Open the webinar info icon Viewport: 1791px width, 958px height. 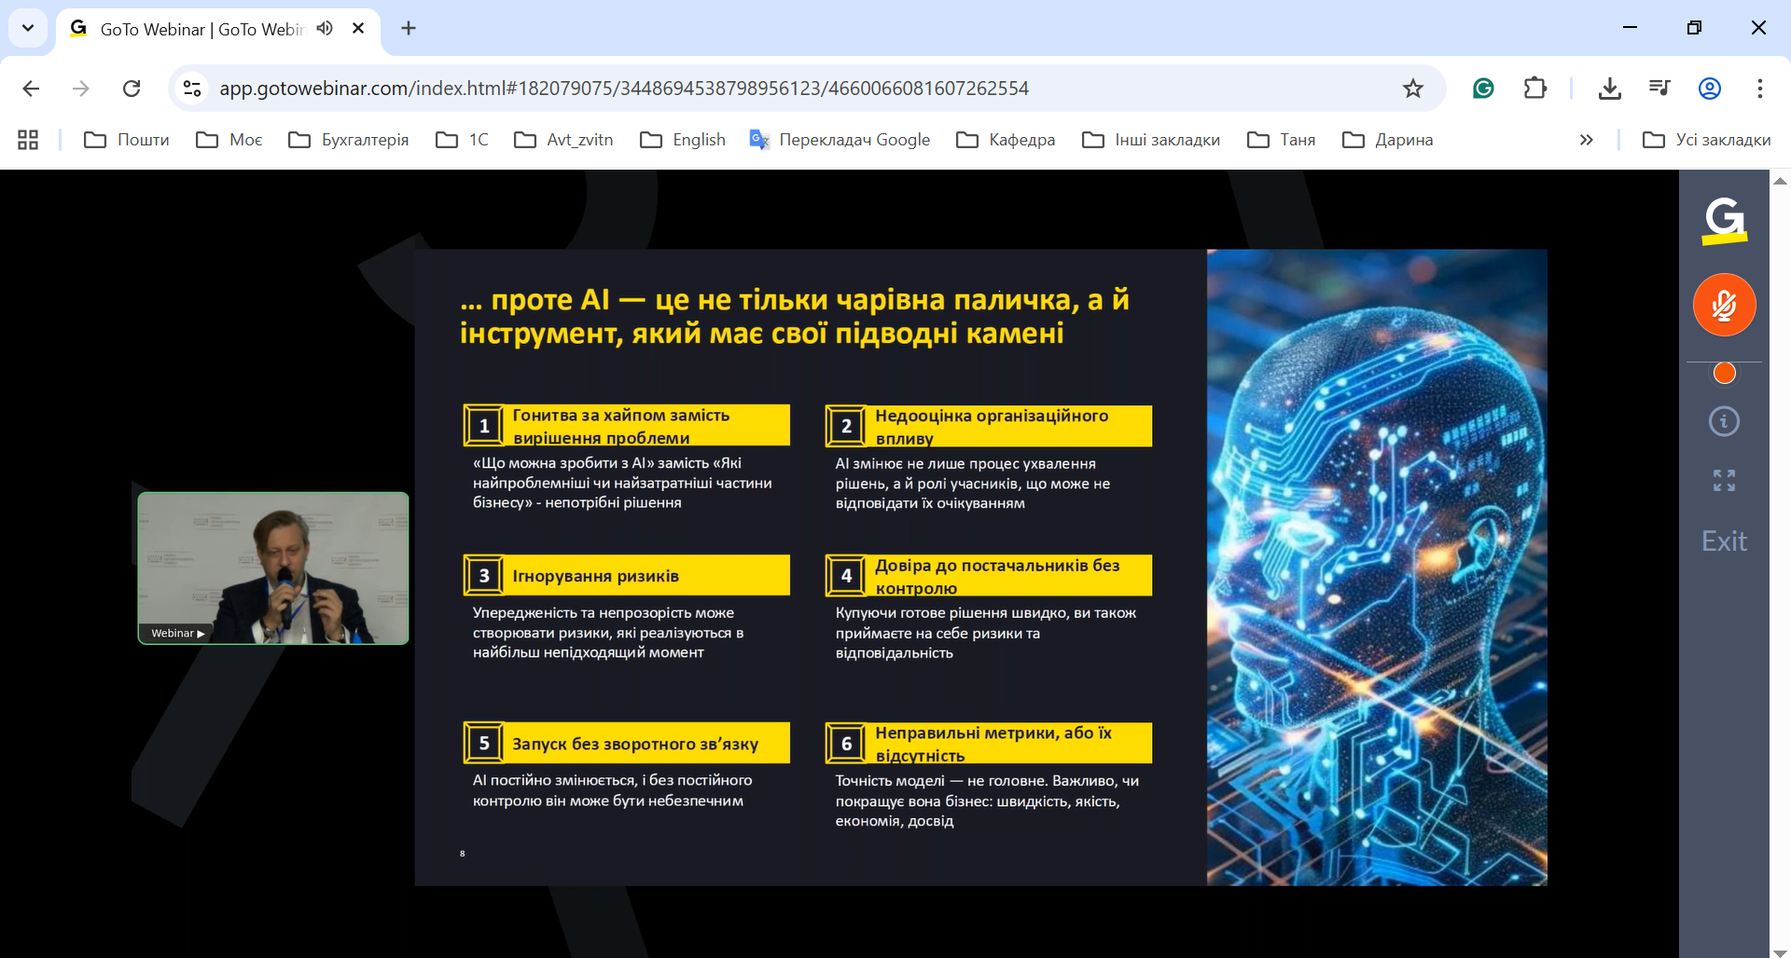(1724, 421)
